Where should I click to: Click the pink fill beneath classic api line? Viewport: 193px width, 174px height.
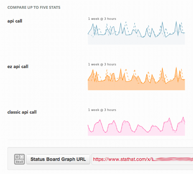pyautogui.click(x=136, y=134)
